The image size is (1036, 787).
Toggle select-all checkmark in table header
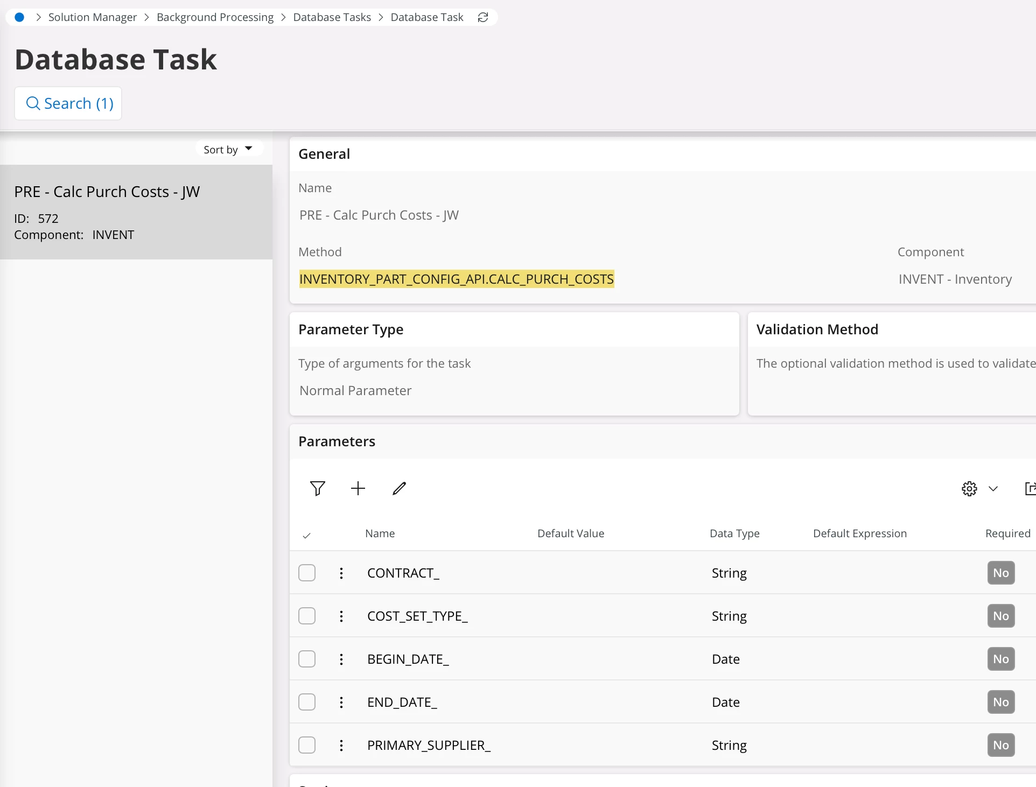coord(307,535)
